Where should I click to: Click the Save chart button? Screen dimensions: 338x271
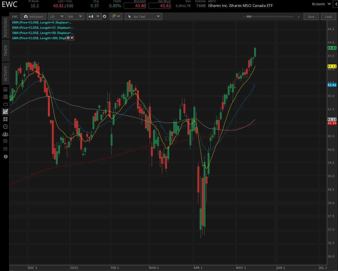(311, 17)
